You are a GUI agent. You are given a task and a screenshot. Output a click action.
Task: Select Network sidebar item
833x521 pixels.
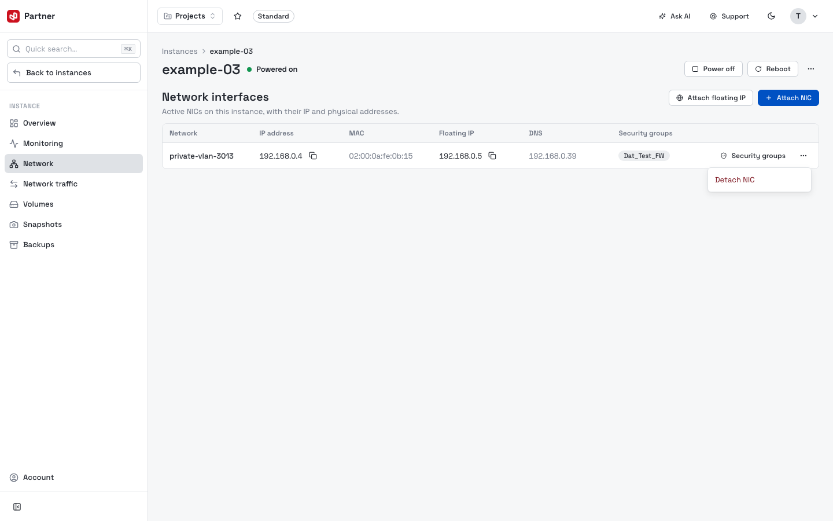[73, 164]
